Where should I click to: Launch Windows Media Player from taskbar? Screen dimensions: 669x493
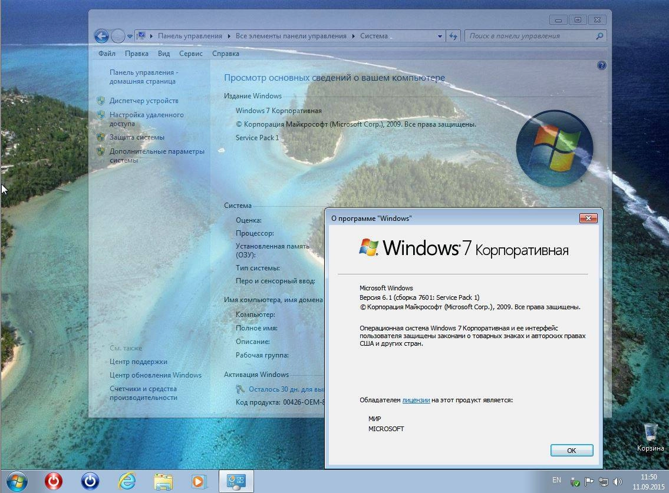199,482
